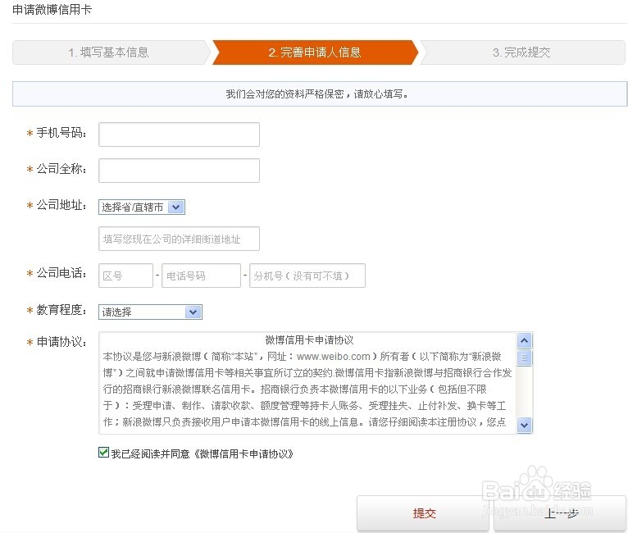Select step 2 完善申请人信息 tab
Screen dimensions: 628x533
pyautogui.click(x=315, y=52)
